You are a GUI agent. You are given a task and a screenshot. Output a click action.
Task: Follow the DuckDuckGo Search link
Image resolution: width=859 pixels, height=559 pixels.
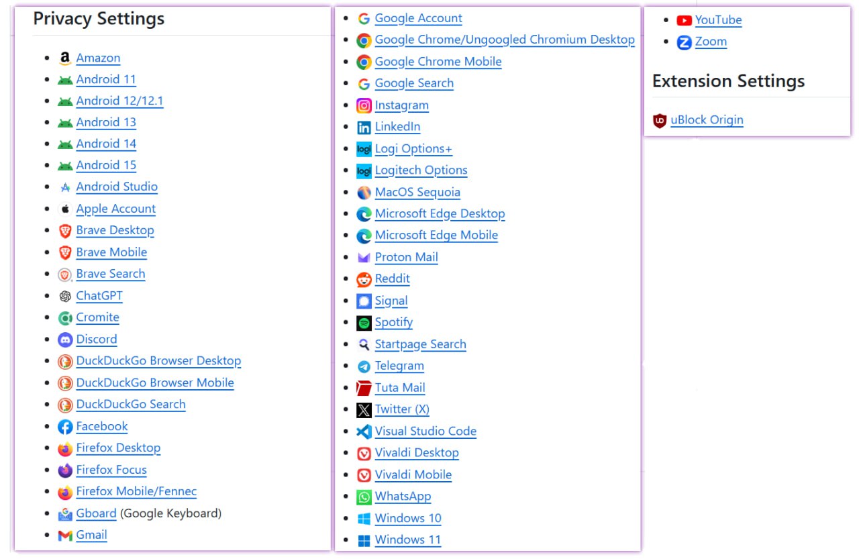point(131,405)
